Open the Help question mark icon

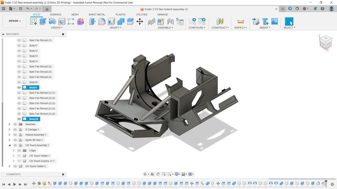[322, 8]
